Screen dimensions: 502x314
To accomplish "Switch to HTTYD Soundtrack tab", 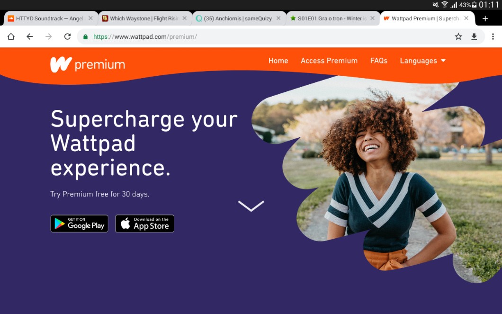I will coord(50,18).
